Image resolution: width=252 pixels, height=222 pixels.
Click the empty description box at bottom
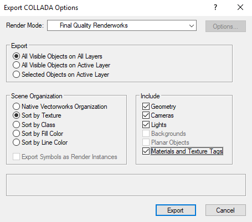(126, 185)
